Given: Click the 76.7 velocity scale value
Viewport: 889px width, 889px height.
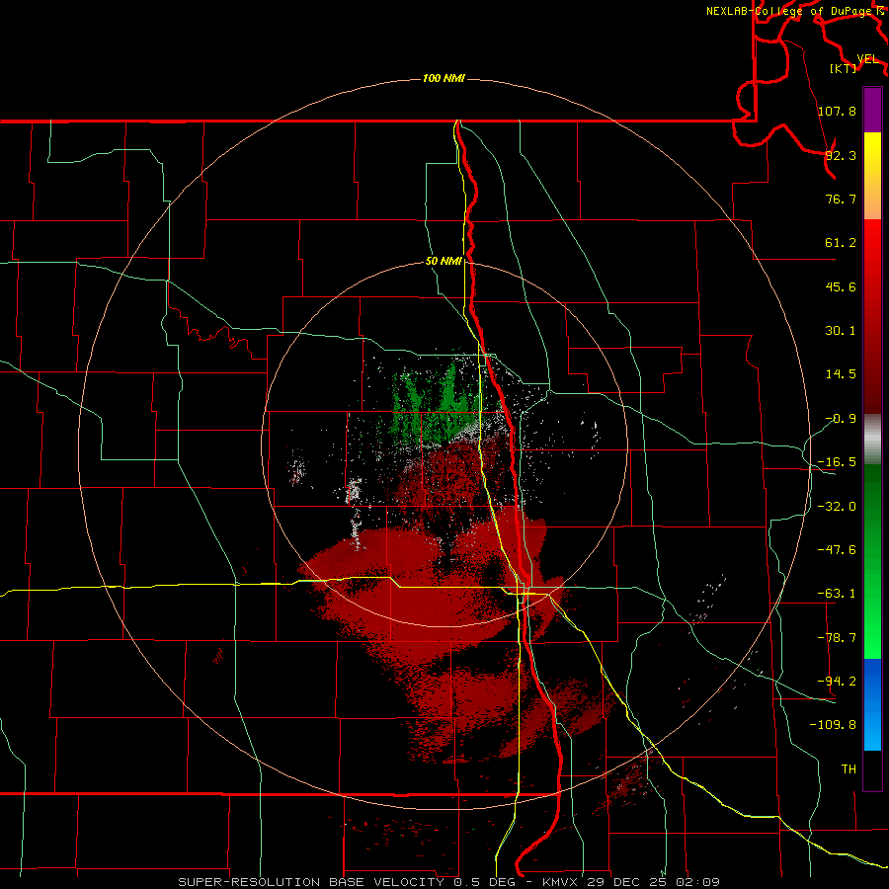Looking at the screenshot, I should coord(841,199).
